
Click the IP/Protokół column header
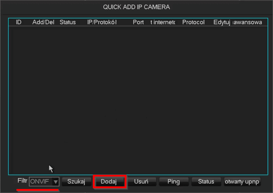tap(102, 22)
